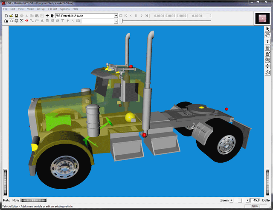Open the Mode menu

click(x=30, y=9)
